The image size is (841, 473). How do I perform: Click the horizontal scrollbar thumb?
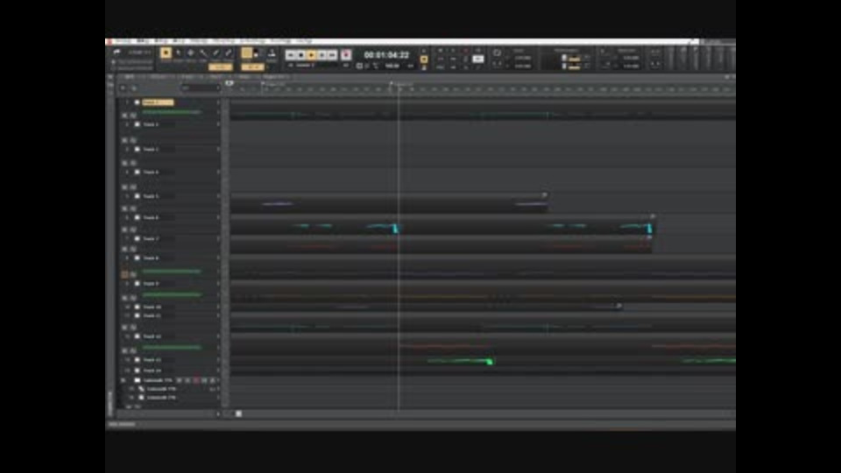pos(238,413)
